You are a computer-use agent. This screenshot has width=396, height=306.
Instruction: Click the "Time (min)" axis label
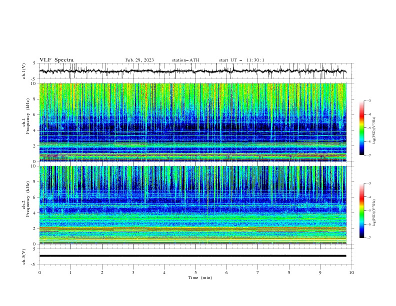point(200,277)
